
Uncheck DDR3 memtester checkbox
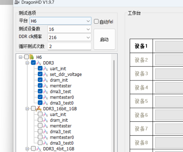click(40, 86)
